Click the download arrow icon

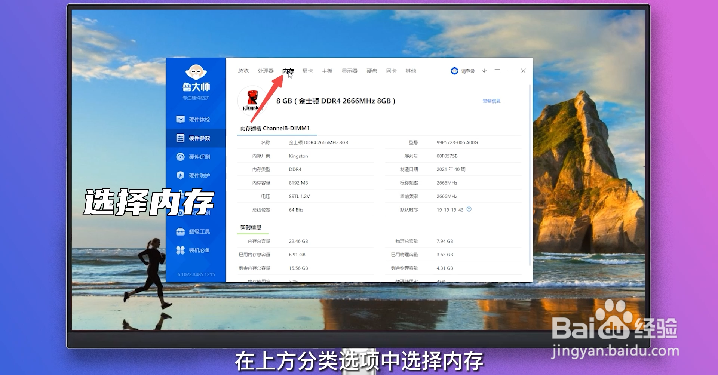[x=484, y=71]
